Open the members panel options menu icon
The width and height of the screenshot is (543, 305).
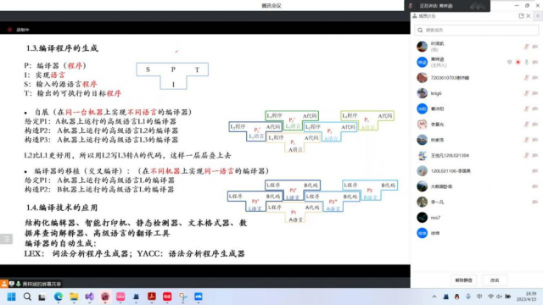coord(538,16)
